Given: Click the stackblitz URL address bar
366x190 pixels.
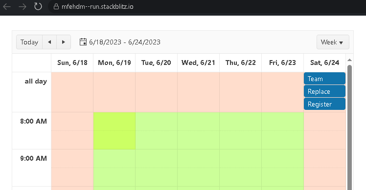Looking at the screenshot, I should (97, 6).
